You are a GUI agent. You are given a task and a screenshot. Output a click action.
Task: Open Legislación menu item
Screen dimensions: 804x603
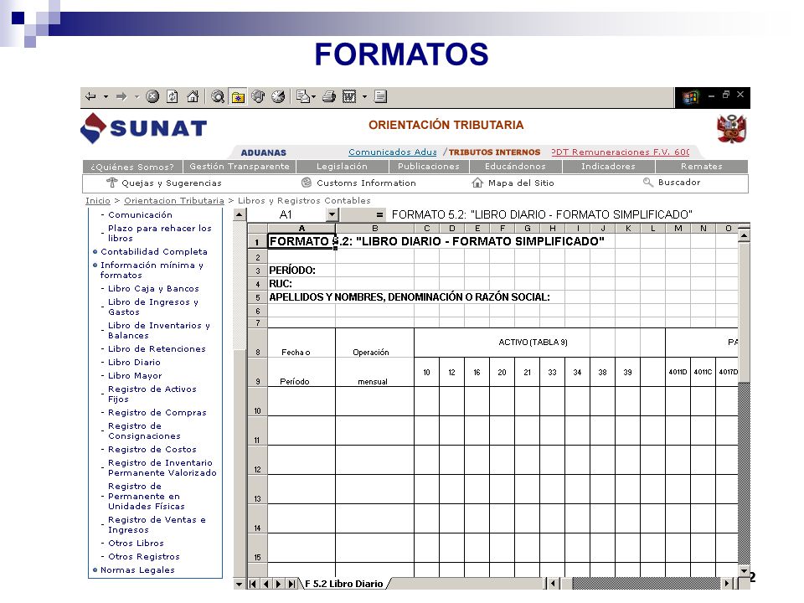(342, 166)
